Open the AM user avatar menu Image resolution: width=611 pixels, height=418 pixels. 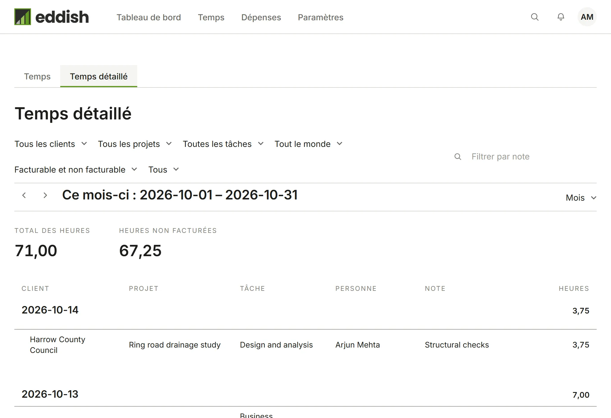pyautogui.click(x=587, y=17)
